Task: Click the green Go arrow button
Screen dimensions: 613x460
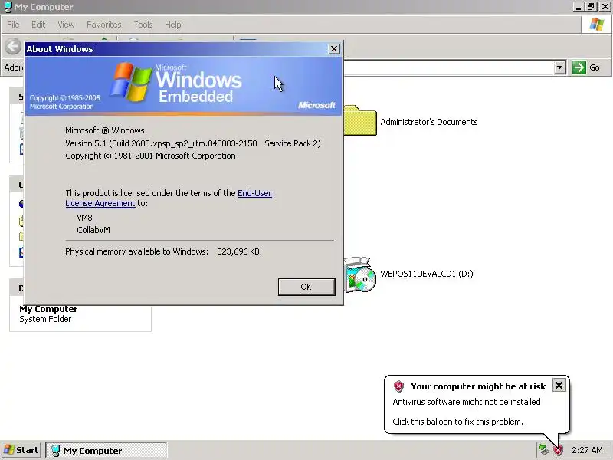Action: click(579, 67)
